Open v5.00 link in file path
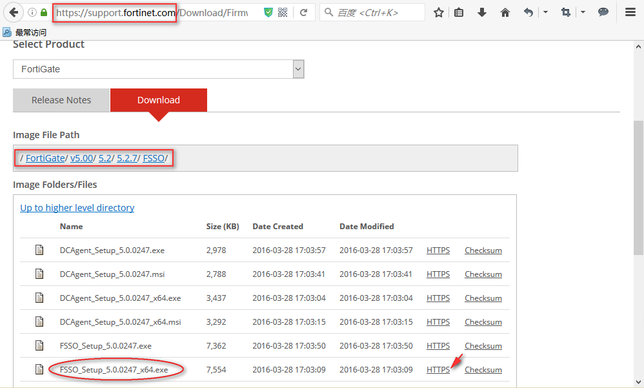Screen dimensions: 644x388 pos(82,158)
